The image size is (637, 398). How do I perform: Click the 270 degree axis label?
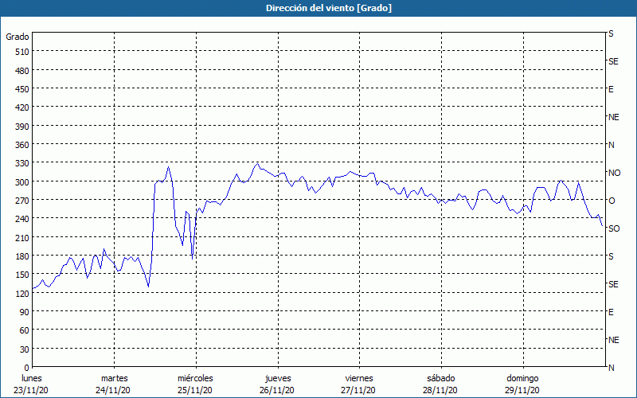(22, 201)
